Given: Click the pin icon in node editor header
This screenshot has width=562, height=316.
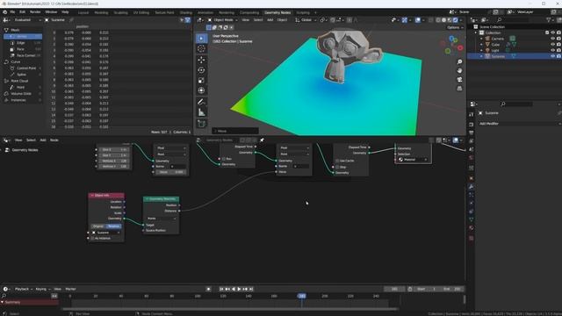Looking at the screenshot, I should (262, 140).
